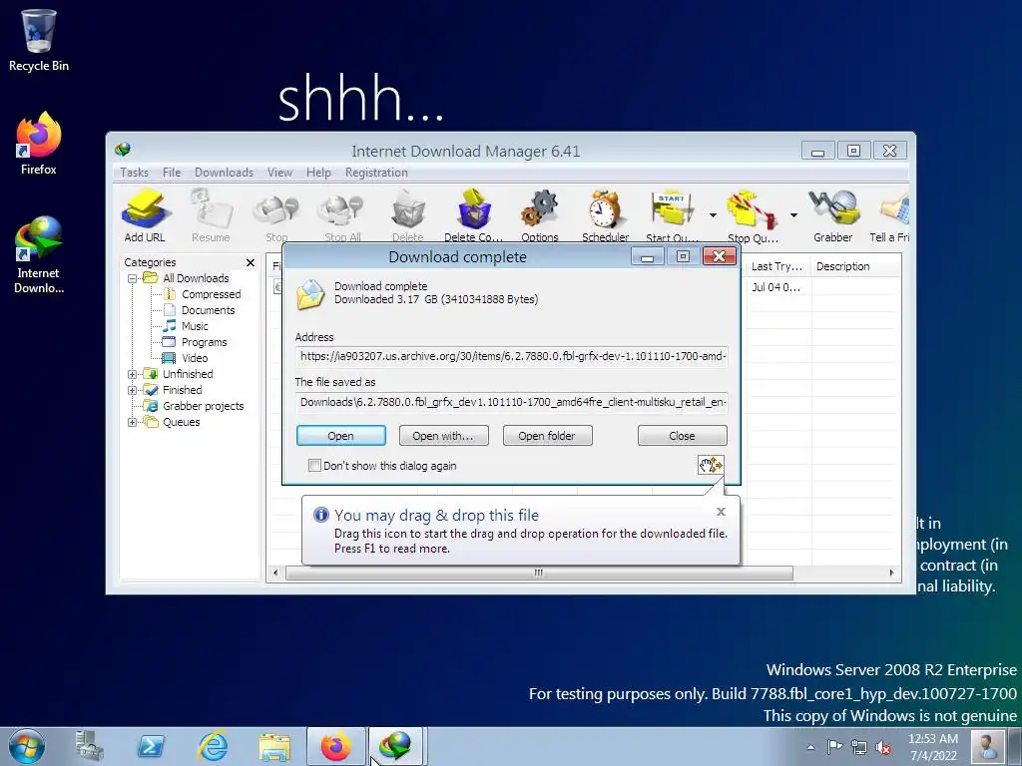
Task: Select the Video category
Action: click(x=195, y=358)
